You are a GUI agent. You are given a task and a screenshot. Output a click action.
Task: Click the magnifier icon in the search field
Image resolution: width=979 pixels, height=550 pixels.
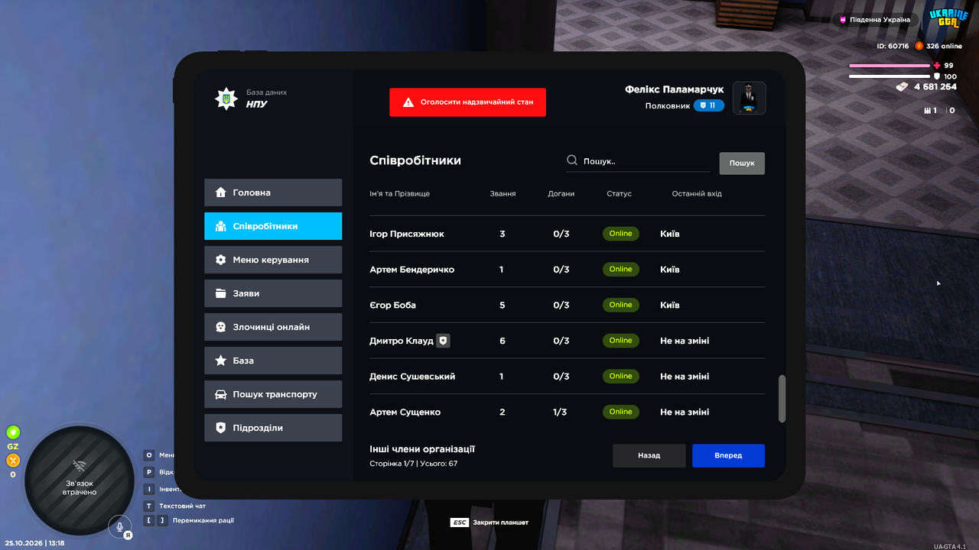point(572,160)
